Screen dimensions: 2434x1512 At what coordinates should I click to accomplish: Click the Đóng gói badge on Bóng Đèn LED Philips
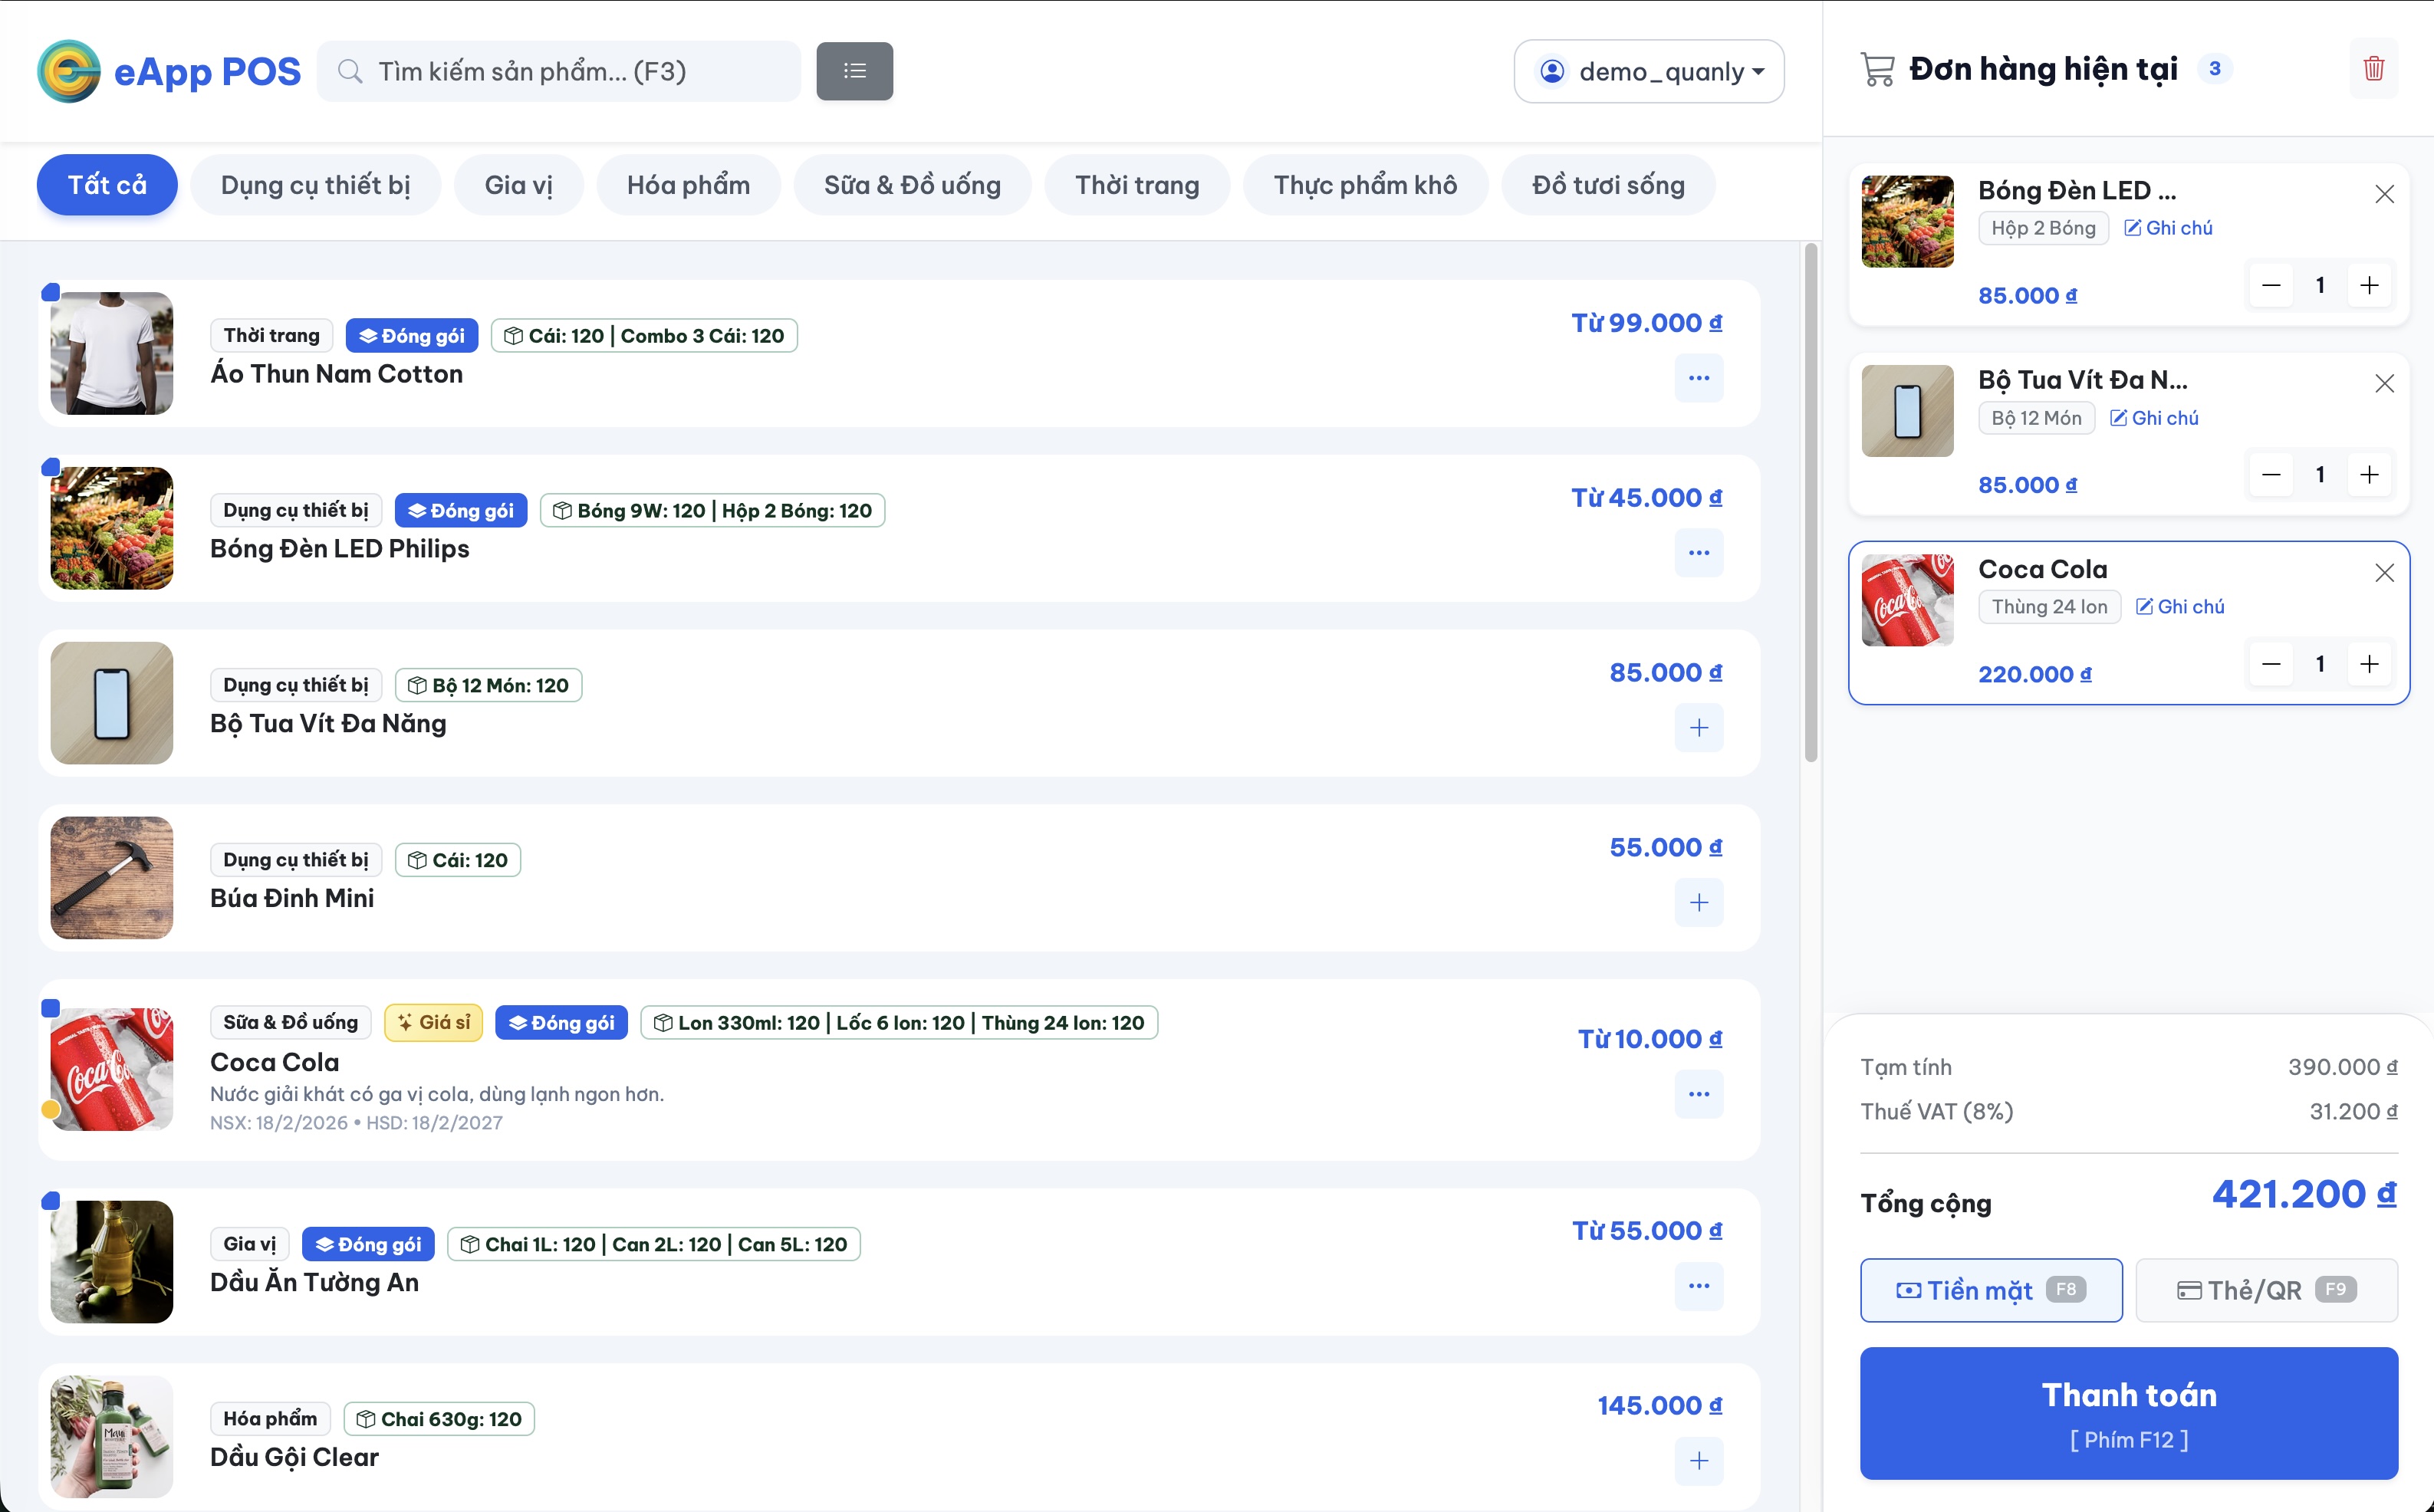(x=461, y=511)
